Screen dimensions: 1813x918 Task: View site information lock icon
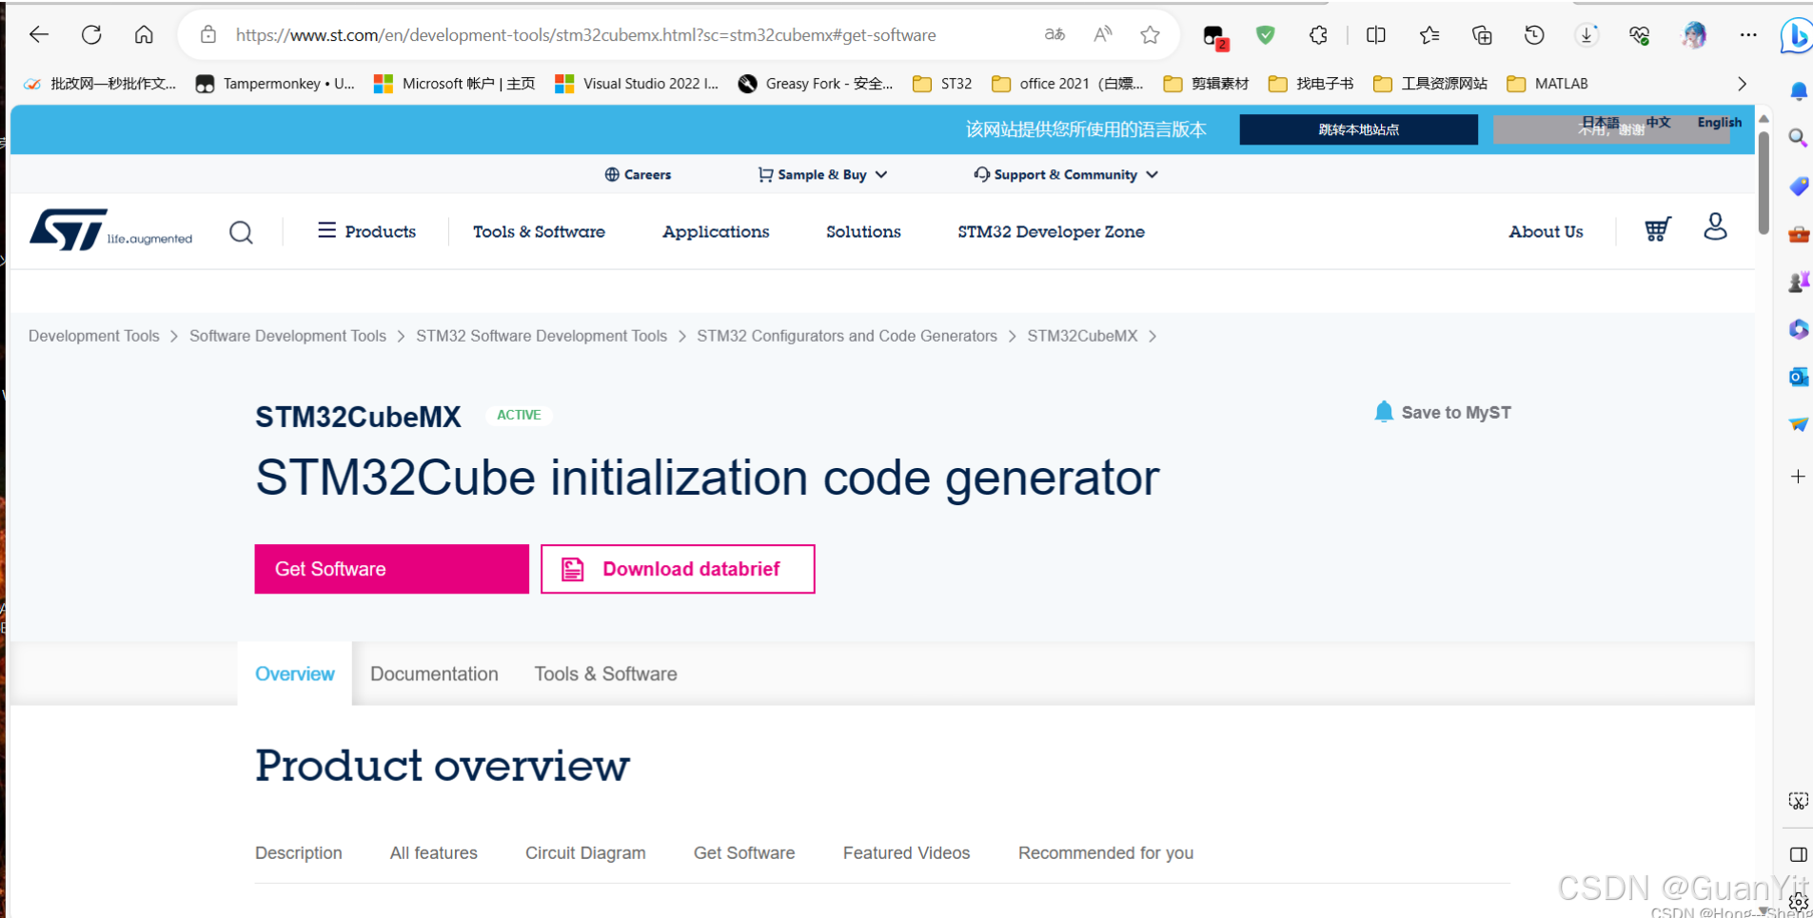pos(208,35)
